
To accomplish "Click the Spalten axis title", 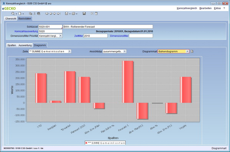I will point(113,138).
